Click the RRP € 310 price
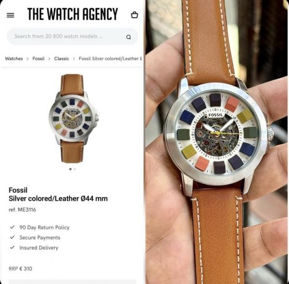 [x=20, y=269]
